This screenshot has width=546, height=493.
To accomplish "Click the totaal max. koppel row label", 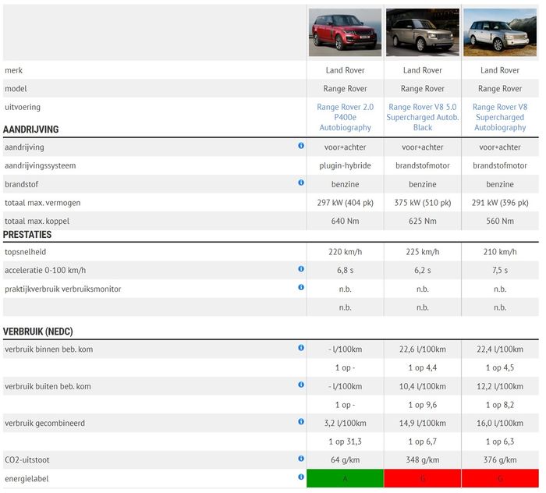I will [37, 221].
